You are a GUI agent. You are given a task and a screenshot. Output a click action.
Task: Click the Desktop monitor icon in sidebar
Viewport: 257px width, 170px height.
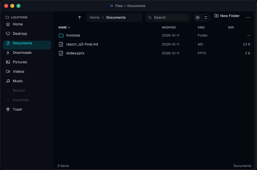(x=8, y=34)
